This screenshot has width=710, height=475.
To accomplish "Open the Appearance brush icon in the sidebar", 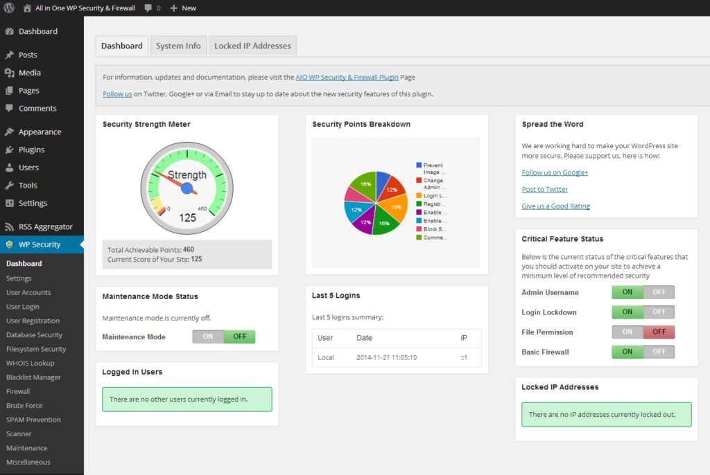I will (x=10, y=132).
